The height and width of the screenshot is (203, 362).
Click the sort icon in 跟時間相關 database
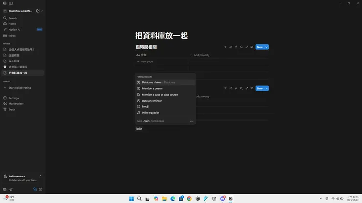(230, 47)
